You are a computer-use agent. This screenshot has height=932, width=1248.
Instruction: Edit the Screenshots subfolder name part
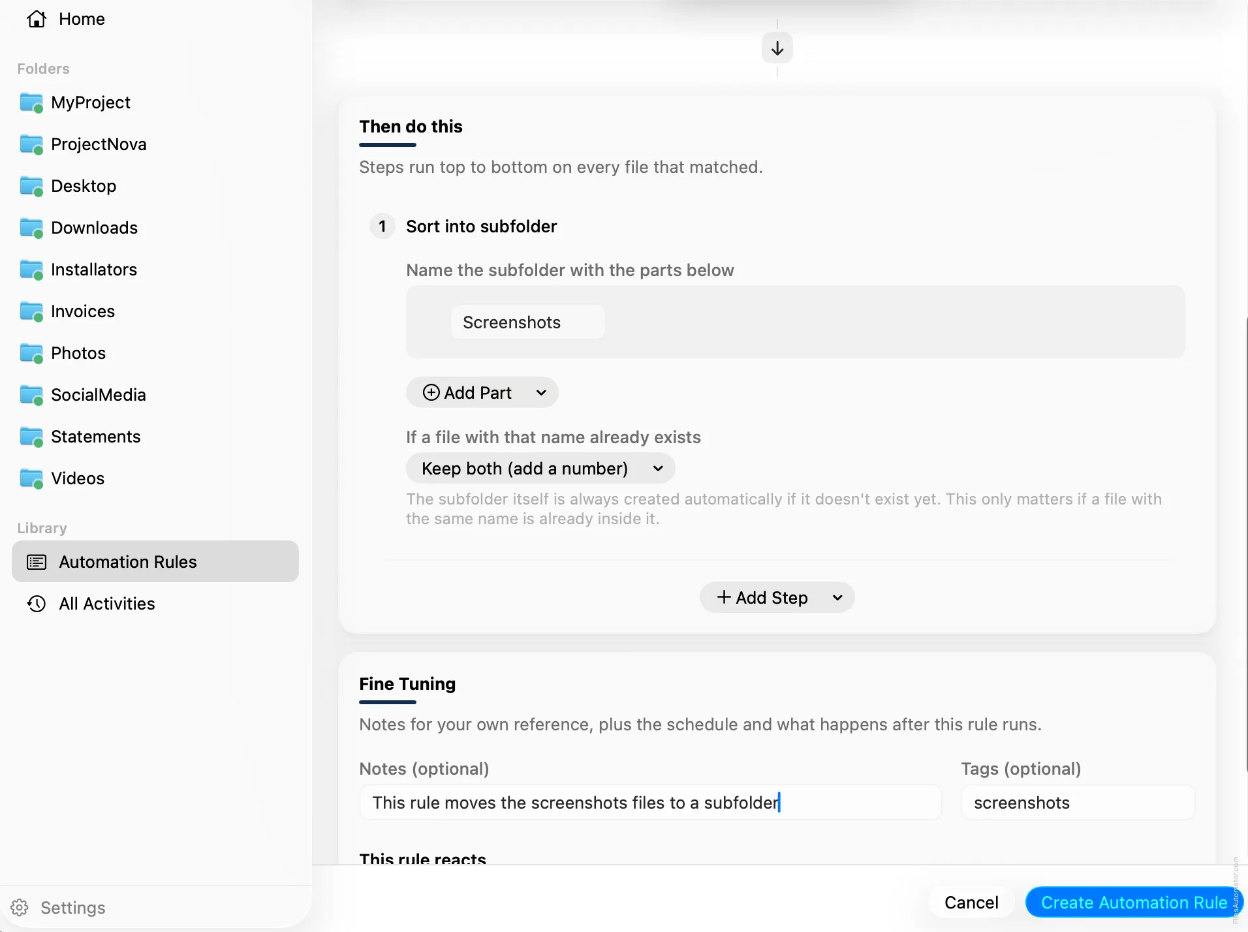click(527, 322)
